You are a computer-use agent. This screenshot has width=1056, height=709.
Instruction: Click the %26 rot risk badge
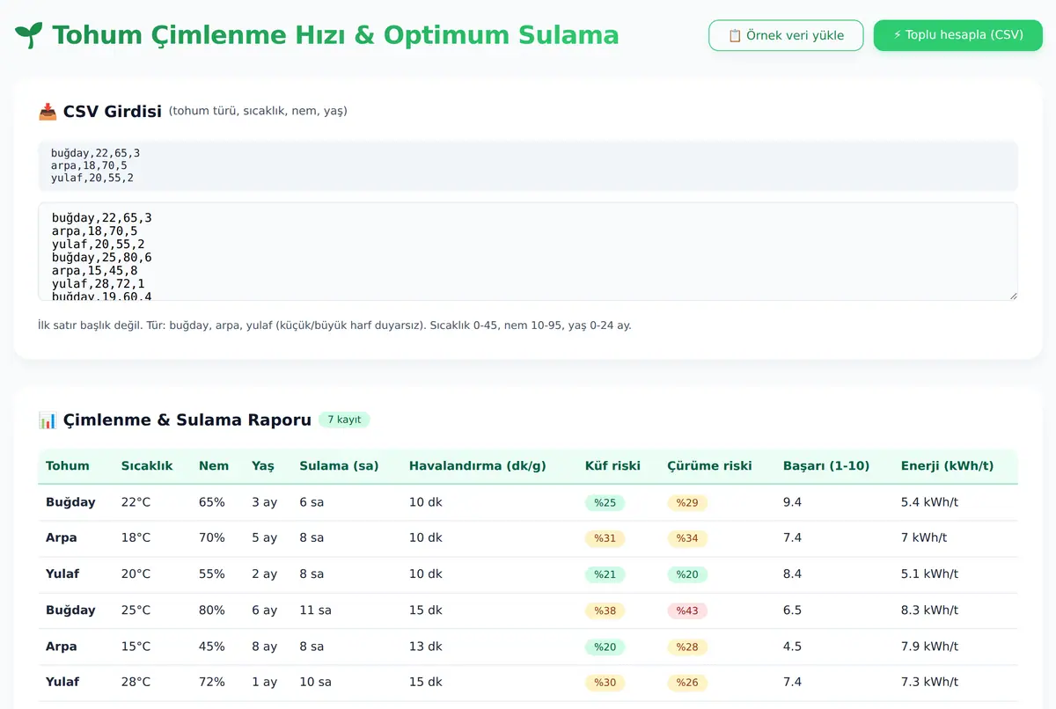(687, 683)
